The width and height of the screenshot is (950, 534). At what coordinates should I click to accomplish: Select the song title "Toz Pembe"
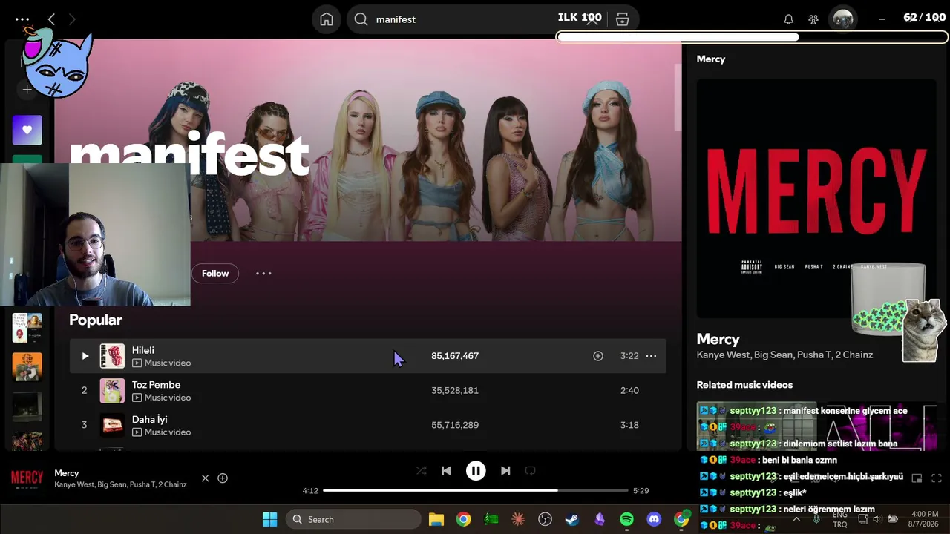pyautogui.click(x=156, y=385)
